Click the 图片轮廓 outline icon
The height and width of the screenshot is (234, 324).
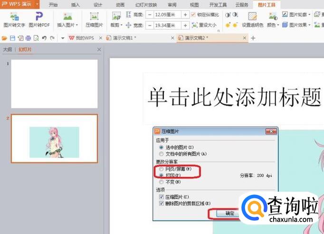pos(285,14)
